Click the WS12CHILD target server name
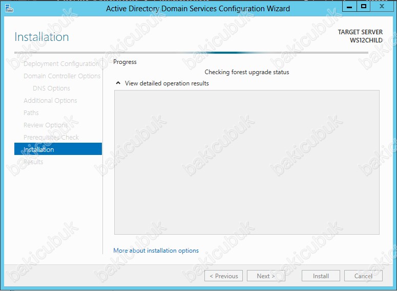 (x=366, y=40)
